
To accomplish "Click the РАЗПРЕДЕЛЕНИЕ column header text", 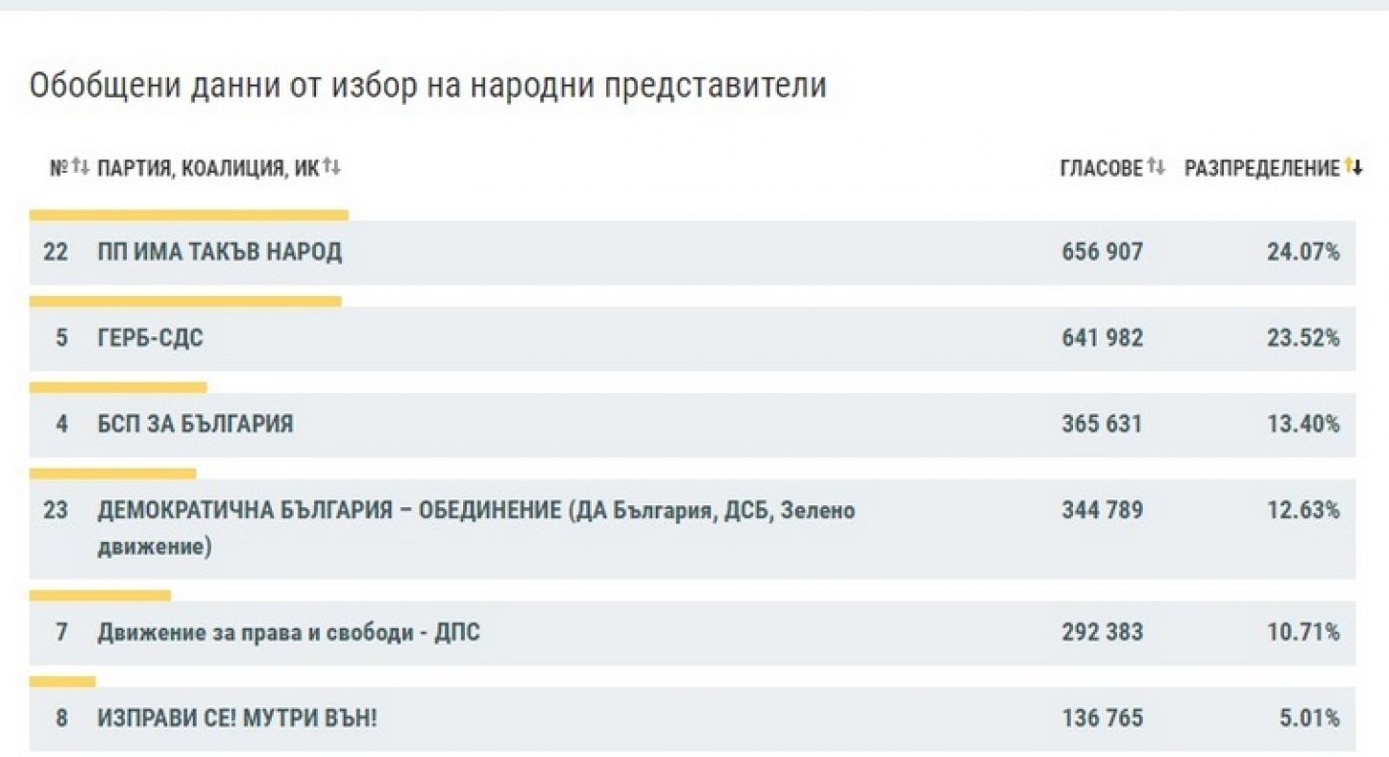I will point(1261,169).
